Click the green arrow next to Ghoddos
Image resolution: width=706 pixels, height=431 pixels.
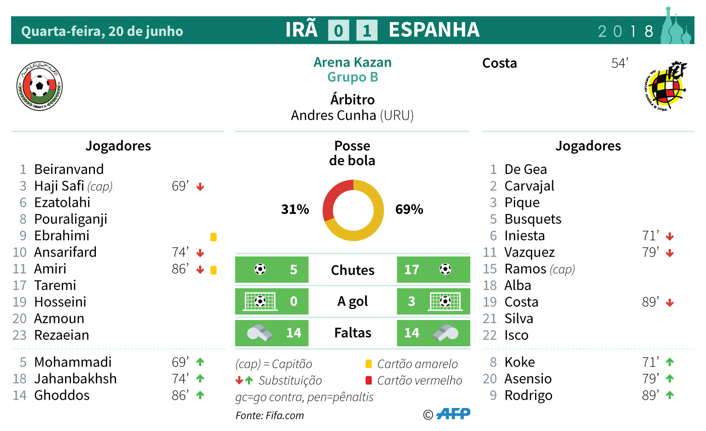[x=200, y=395]
